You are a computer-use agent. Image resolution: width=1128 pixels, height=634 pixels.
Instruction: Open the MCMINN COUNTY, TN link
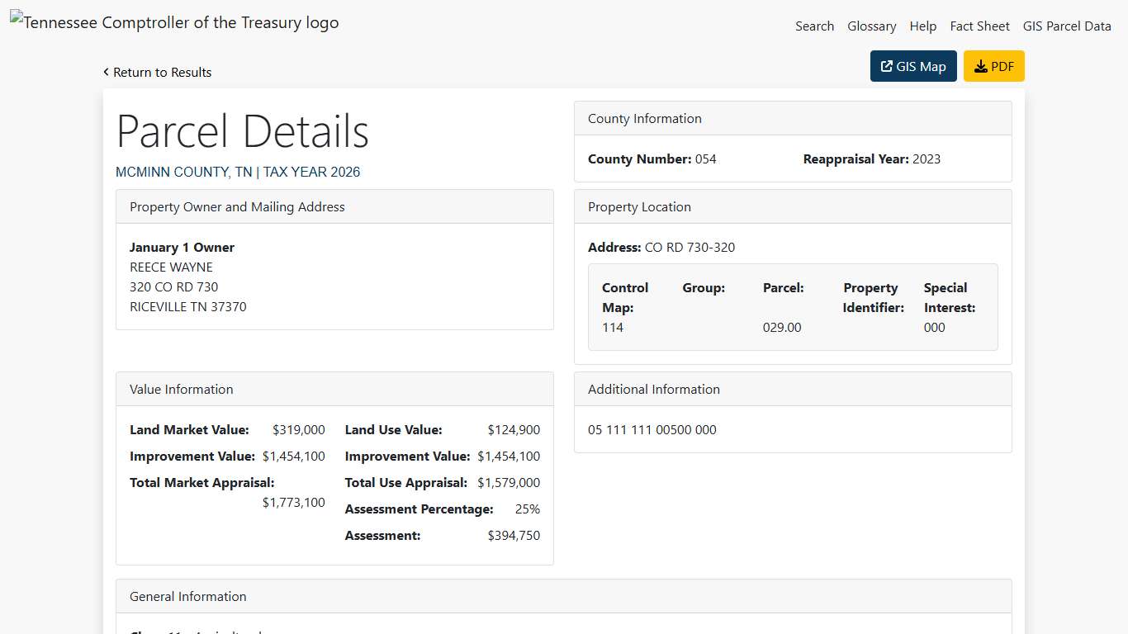coord(183,172)
